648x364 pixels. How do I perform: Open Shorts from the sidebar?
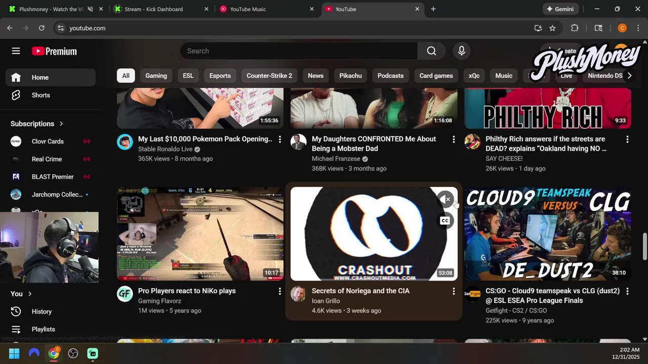(x=51, y=95)
